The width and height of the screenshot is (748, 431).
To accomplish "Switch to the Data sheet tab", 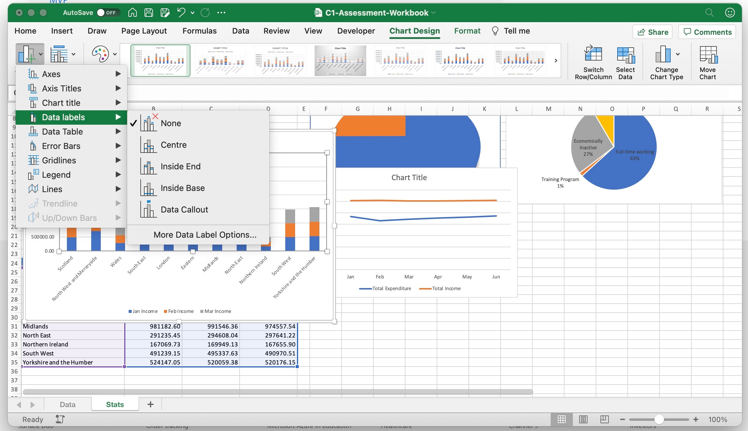I will click(x=67, y=404).
